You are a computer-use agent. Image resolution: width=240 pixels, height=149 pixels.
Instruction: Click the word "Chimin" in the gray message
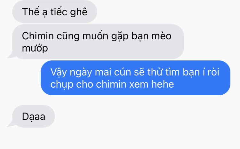tap(38, 36)
